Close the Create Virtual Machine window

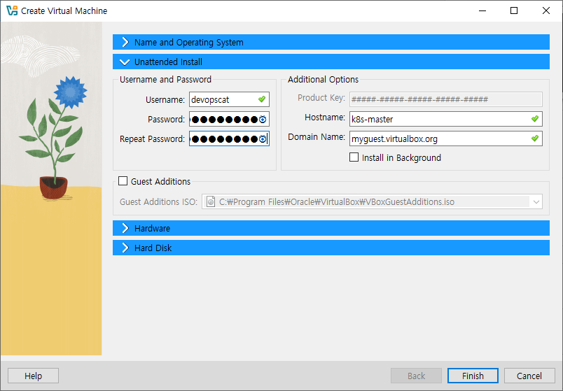[545, 10]
